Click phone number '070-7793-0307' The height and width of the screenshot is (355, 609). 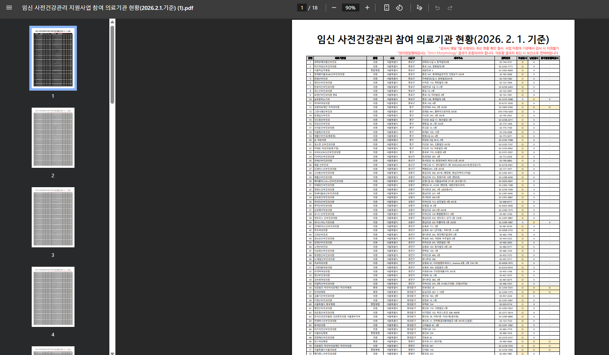click(x=506, y=112)
